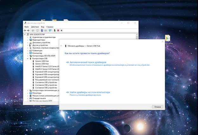Image resolution: width=198 pixels, height=135 pixels.
Task: Click the Дисковые устройства drive icon
Action: coord(30,43)
